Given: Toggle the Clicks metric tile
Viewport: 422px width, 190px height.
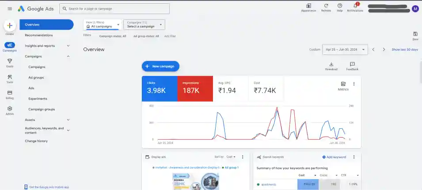Looking at the screenshot, I should pyautogui.click(x=160, y=88).
